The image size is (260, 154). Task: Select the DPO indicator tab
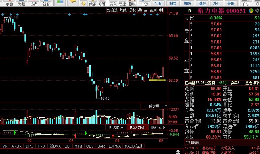pos(30,146)
